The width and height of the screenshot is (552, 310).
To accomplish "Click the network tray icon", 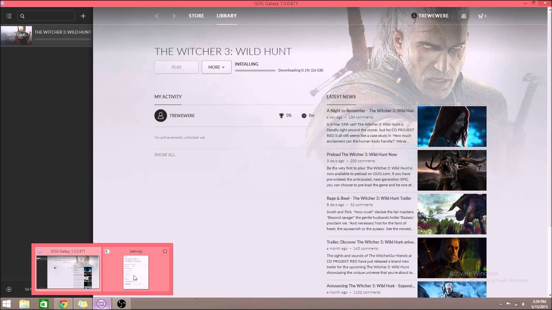I will (516, 304).
